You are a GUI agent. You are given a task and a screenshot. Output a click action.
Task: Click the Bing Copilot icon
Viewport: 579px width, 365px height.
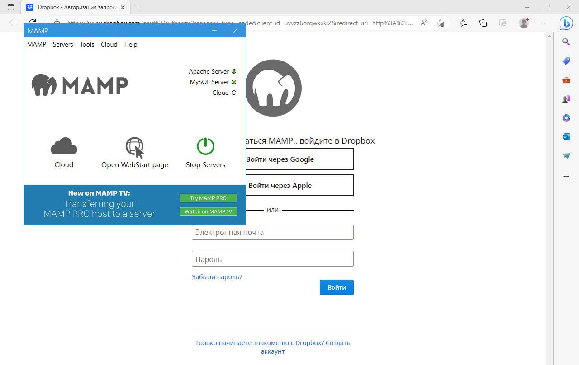click(566, 23)
